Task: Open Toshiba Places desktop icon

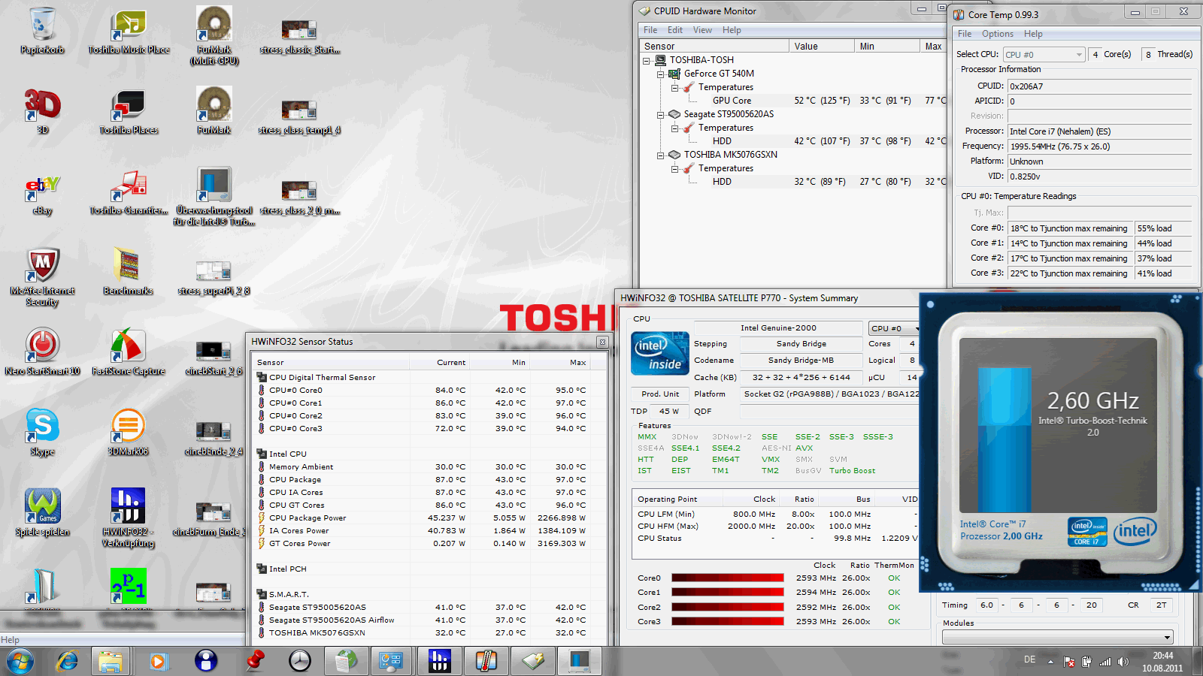Action: click(x=129, y=111)
